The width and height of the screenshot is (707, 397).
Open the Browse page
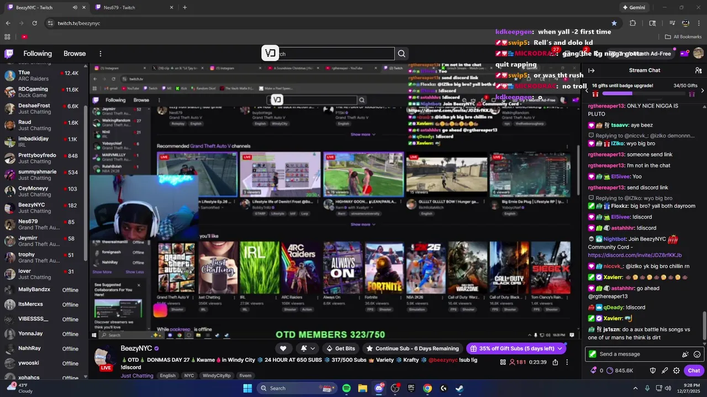(x=75, y=53)
